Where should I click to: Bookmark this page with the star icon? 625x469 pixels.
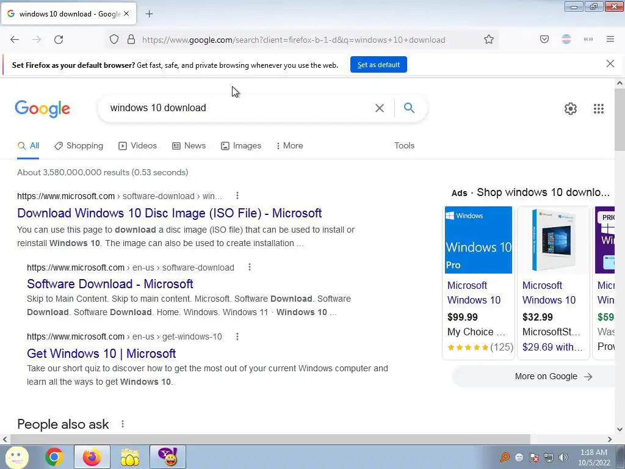pyautogui.click(x=489, y=40)
